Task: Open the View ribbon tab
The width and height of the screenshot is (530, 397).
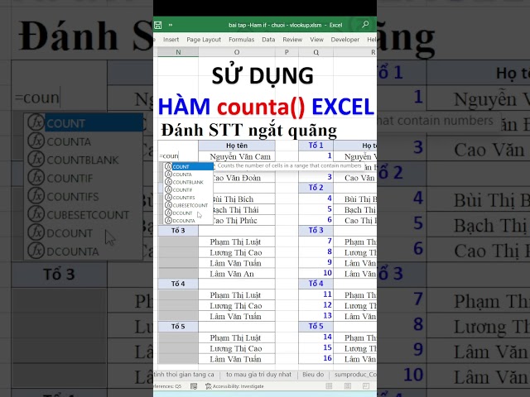Action: point(316,40)
